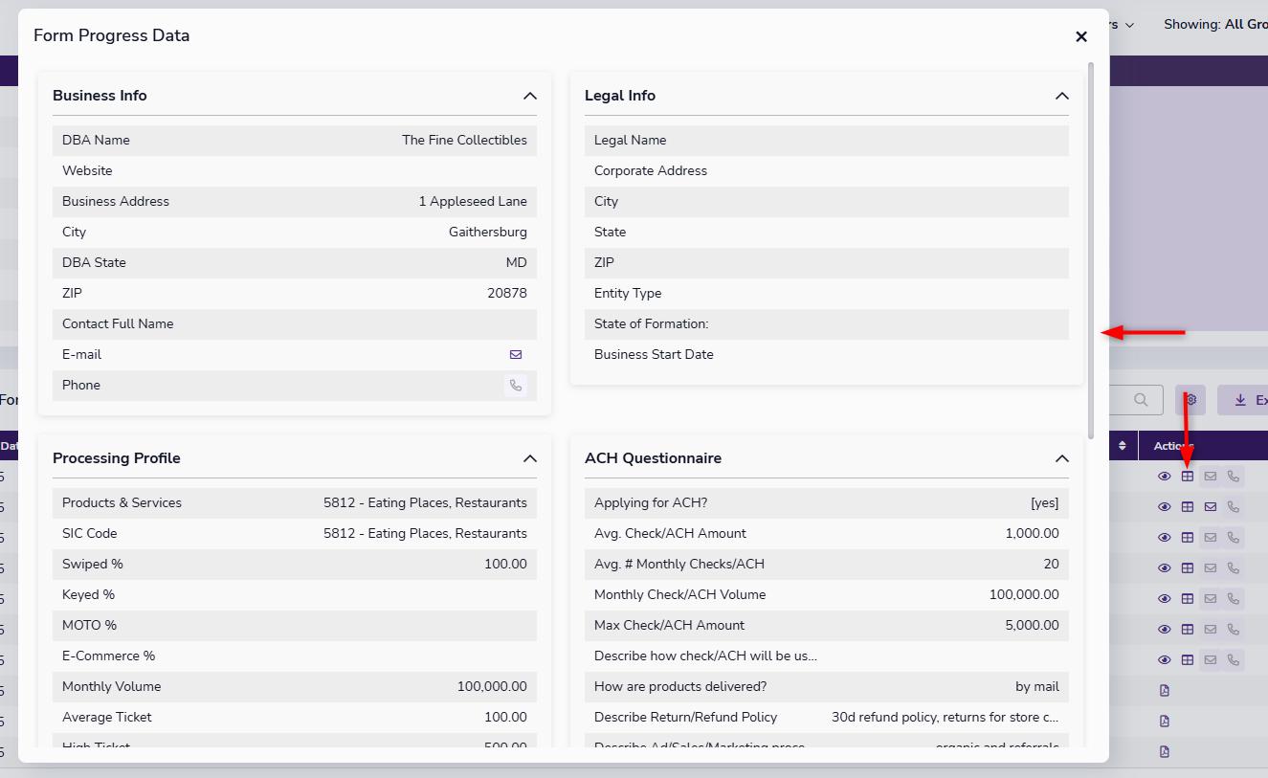Click the phone icon in seventh table row
This screenshot has width=1268, height=778.
[x=1234, y=660]
